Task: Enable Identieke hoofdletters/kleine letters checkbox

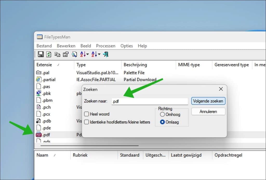Action: (x=87, y=122)
